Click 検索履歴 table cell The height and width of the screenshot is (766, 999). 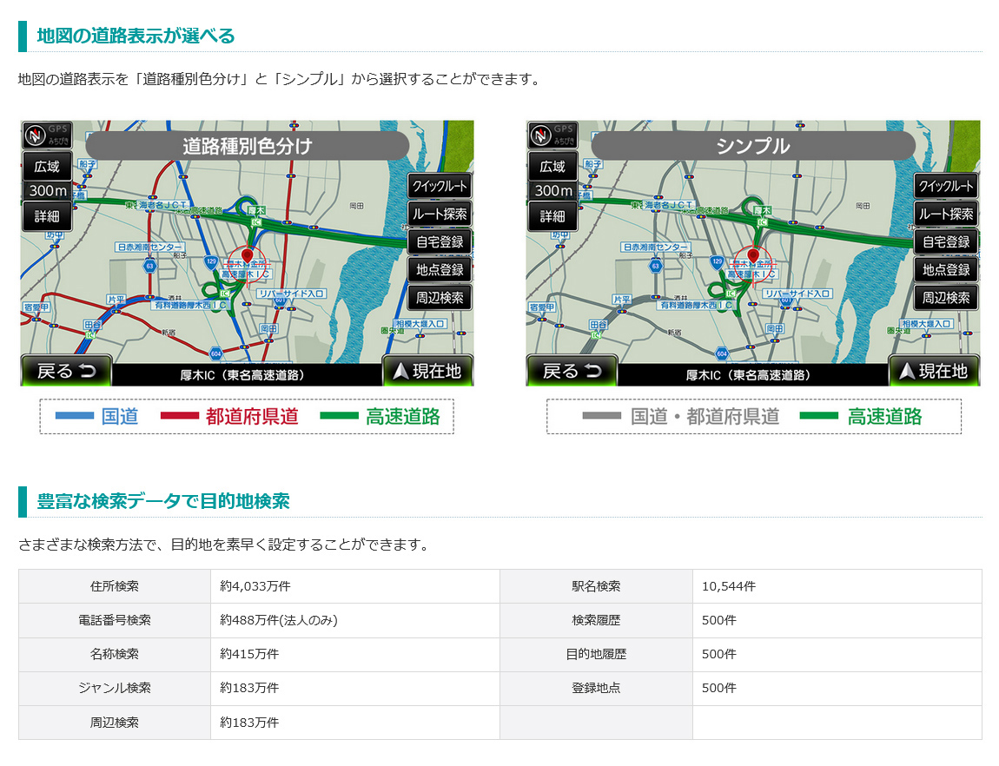(x=596, y=620)
